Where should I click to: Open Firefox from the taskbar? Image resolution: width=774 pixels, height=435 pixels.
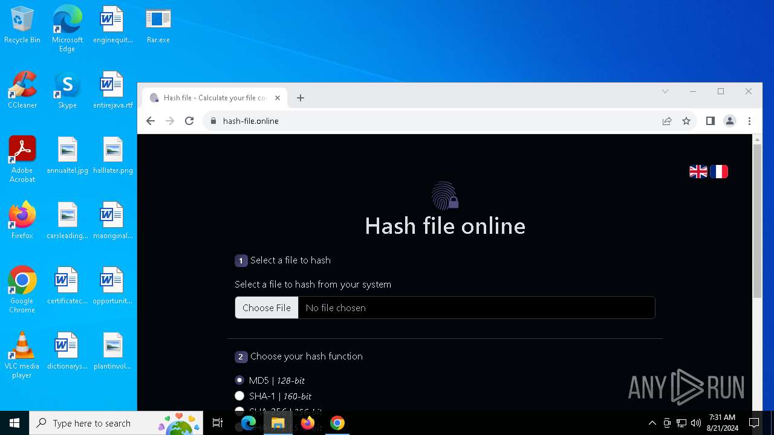click(308, 423)
